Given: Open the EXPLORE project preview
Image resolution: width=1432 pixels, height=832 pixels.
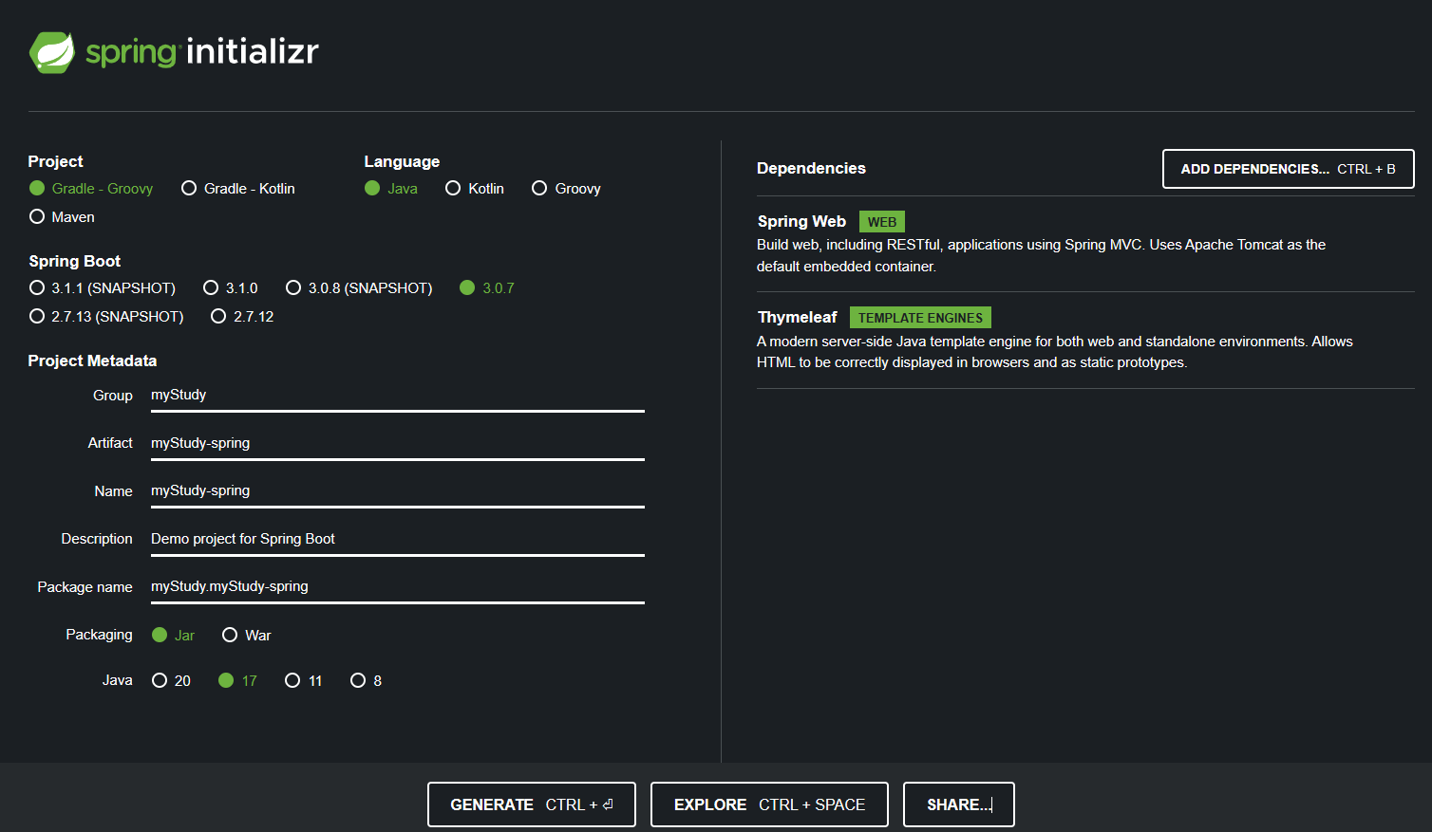Looking at the screenshot, I should coord(769,804).
